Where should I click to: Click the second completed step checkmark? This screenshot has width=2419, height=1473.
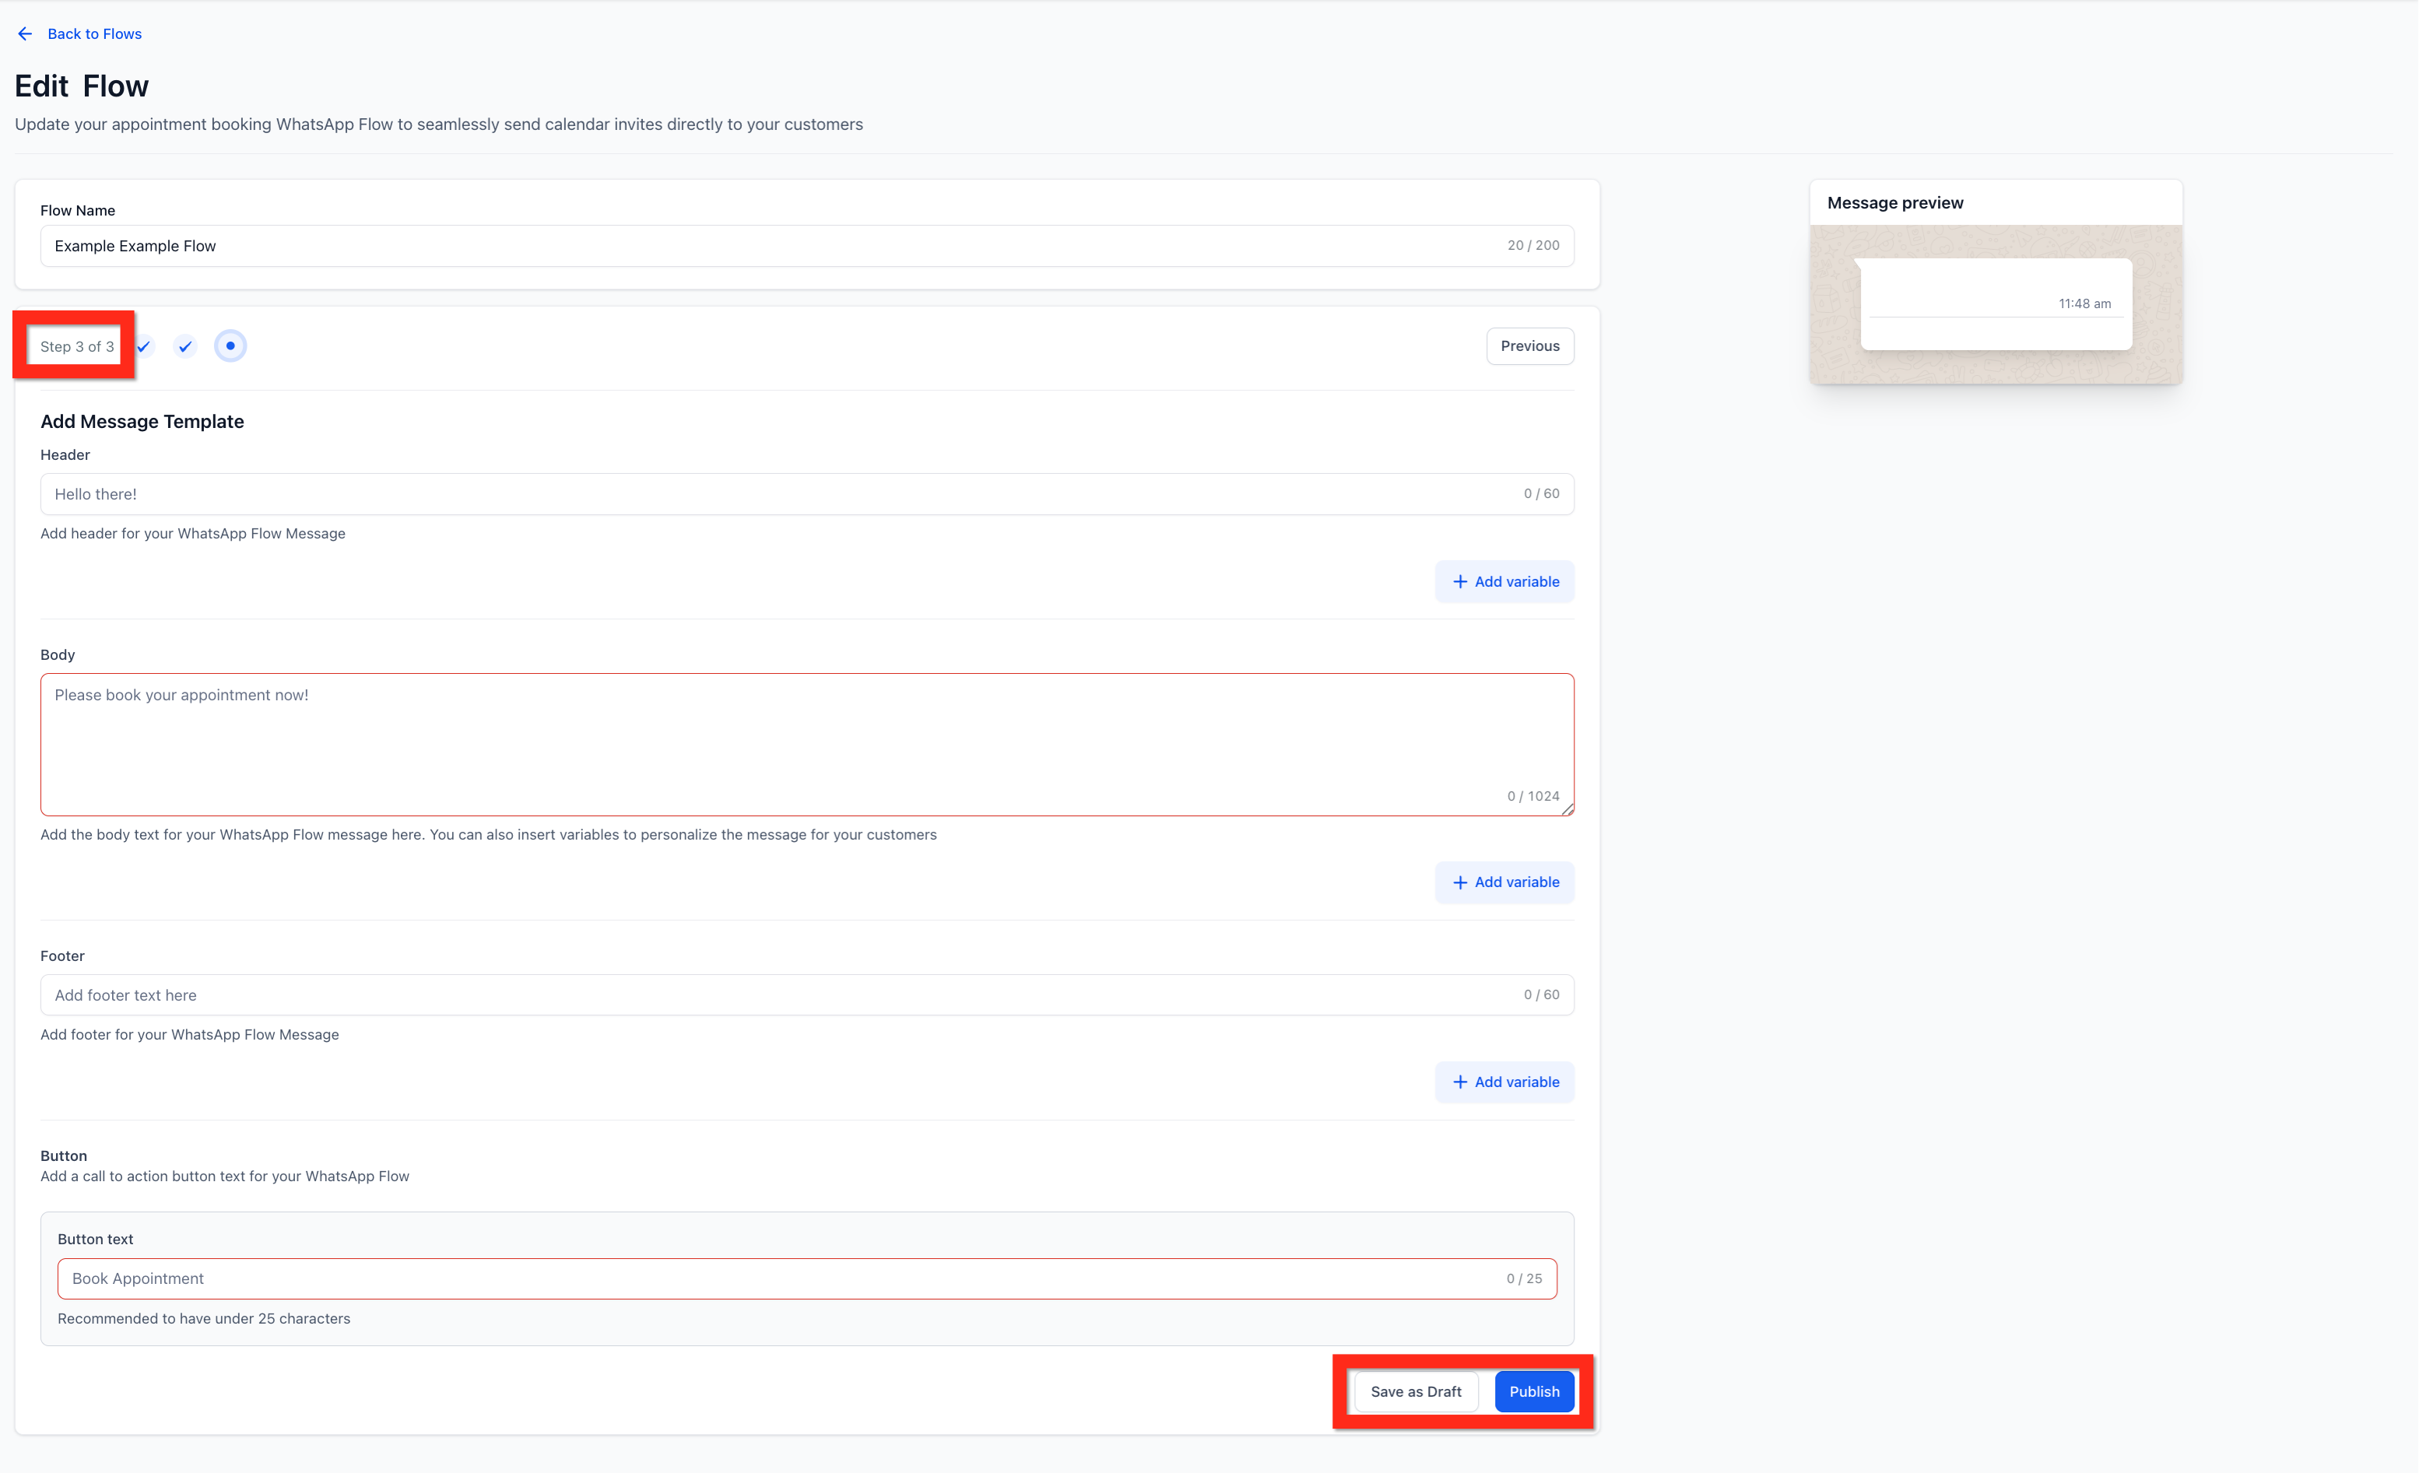click(184, 346)
